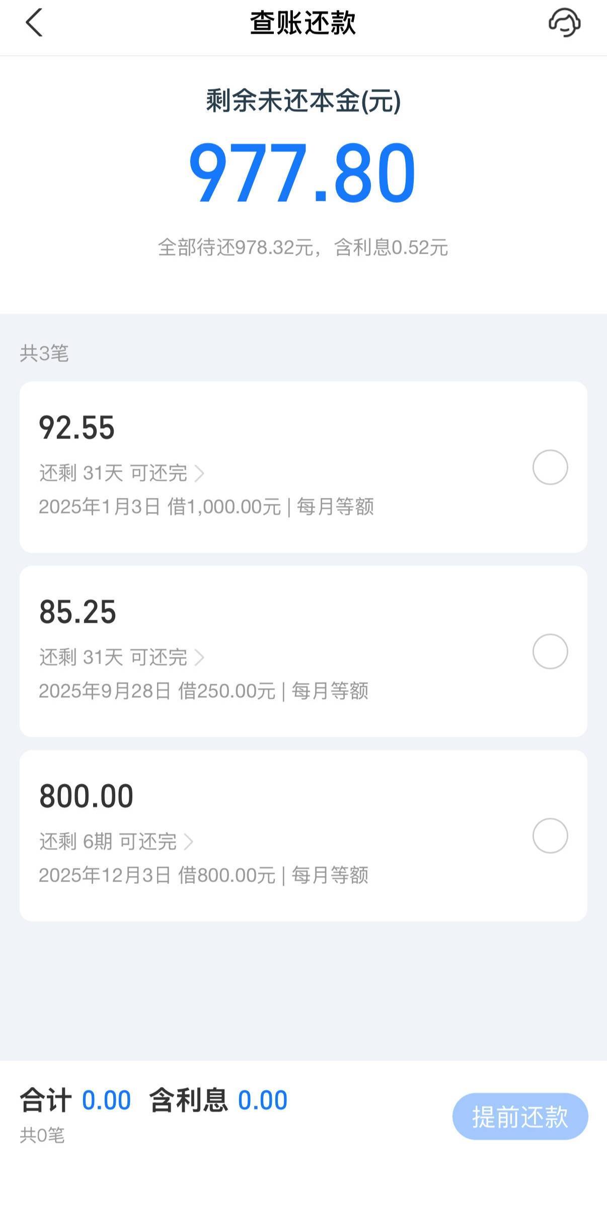Expand chevron beside 85.25 loan's 还剩 31天
The width and height of the screenshot is (607, 1224).
point(199,658)
